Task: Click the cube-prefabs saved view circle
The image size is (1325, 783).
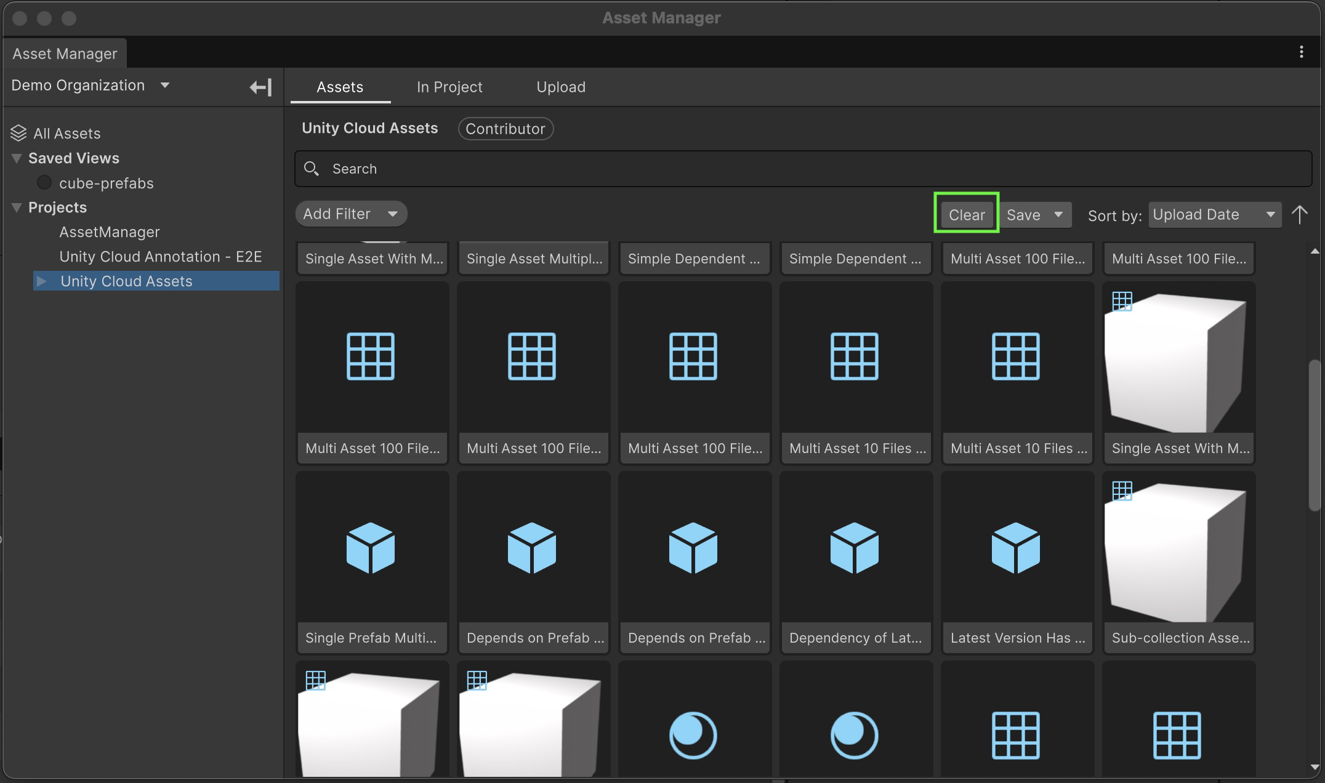Action: pos(44,183)
